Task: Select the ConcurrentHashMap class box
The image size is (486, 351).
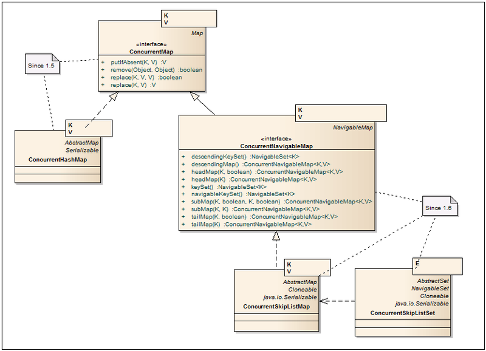Action: tap(58, 157)
